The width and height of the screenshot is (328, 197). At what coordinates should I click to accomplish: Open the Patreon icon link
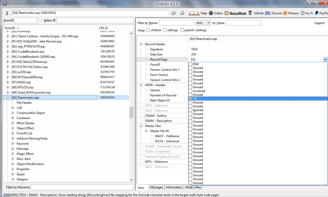point(285,13)
